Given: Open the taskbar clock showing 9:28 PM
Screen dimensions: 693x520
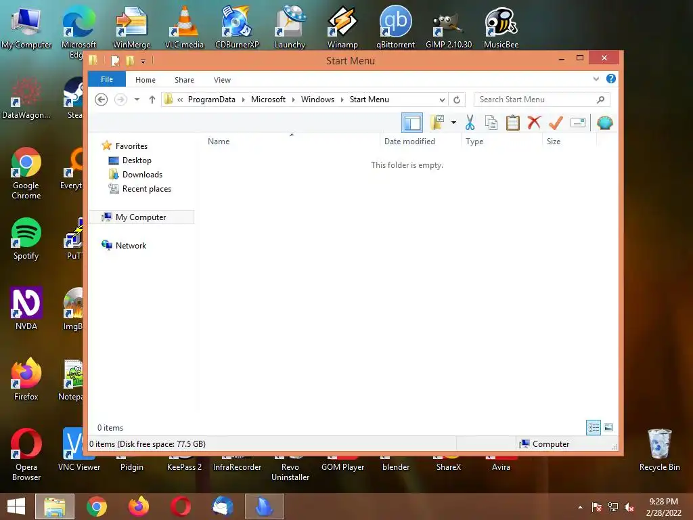Looking at the screenshot, I should (x=663, y=507).
